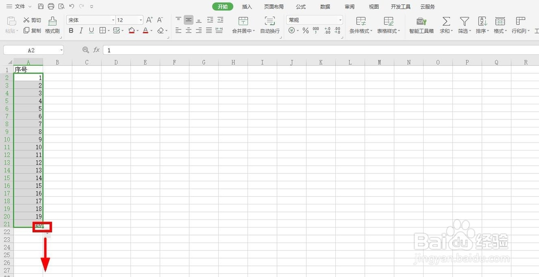Decrease font size with A- icon
The width and height of the screenshot is (539, 277).
[160, 20]
